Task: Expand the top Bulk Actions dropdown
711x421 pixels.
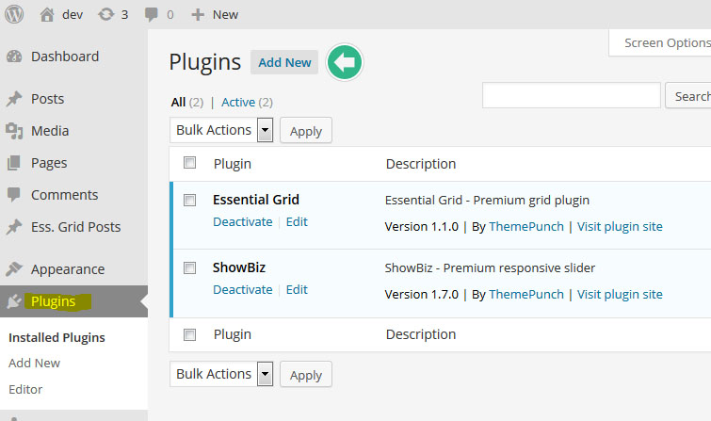Action: 265,130
